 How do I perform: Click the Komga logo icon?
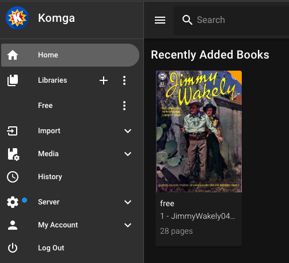pyautogui.click(x=17, y=18)
